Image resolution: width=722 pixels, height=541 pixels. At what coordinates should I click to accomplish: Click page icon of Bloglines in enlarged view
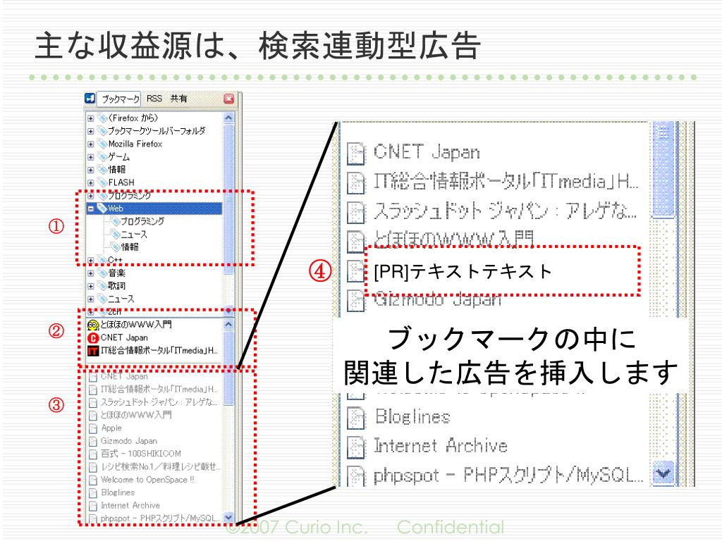tap(356, 418)
